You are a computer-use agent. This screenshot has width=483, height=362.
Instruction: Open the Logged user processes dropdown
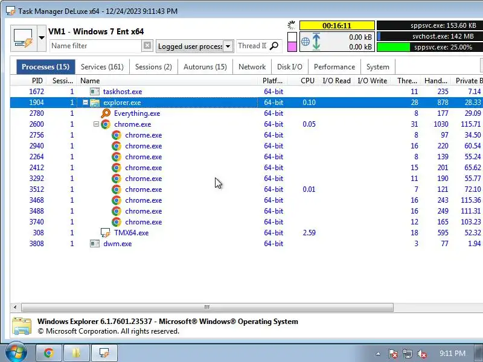[x=194, y=46]
